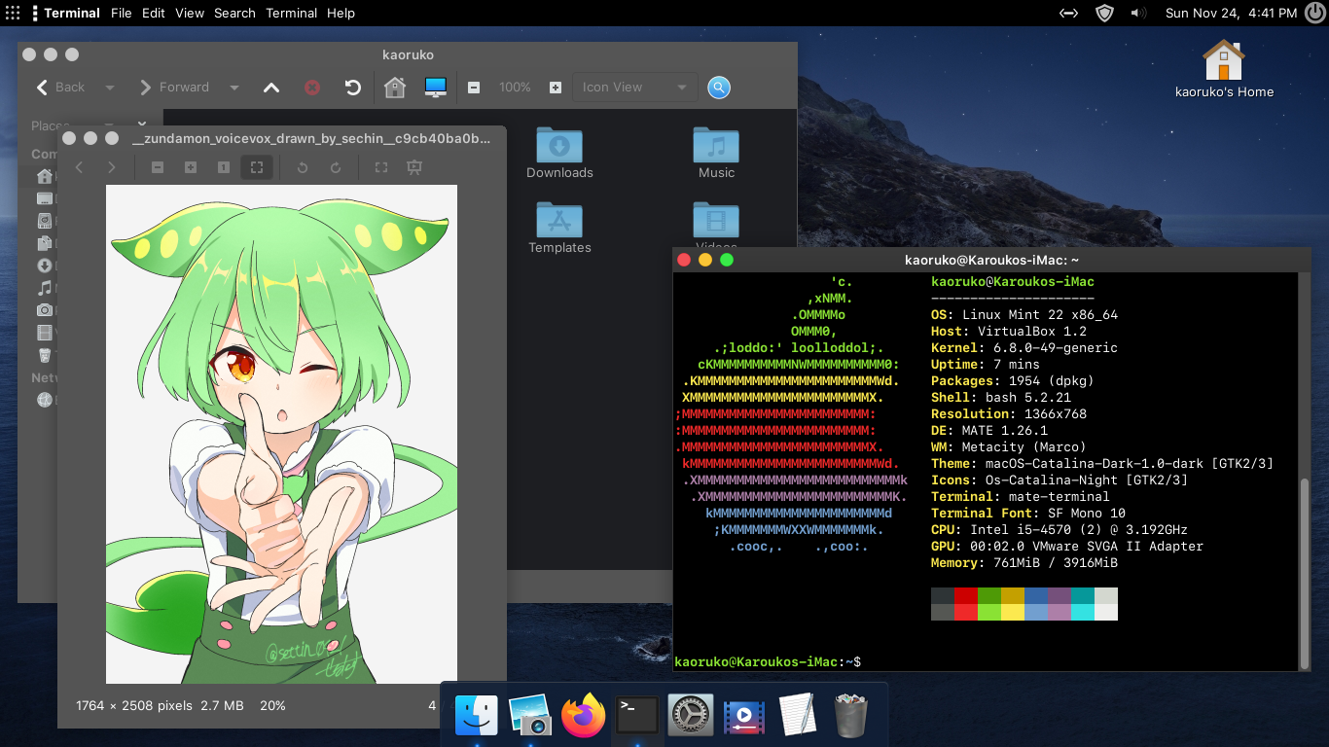Go to next image in image viewer
This screenshot has height=747, width=1329.
point(112,167)
